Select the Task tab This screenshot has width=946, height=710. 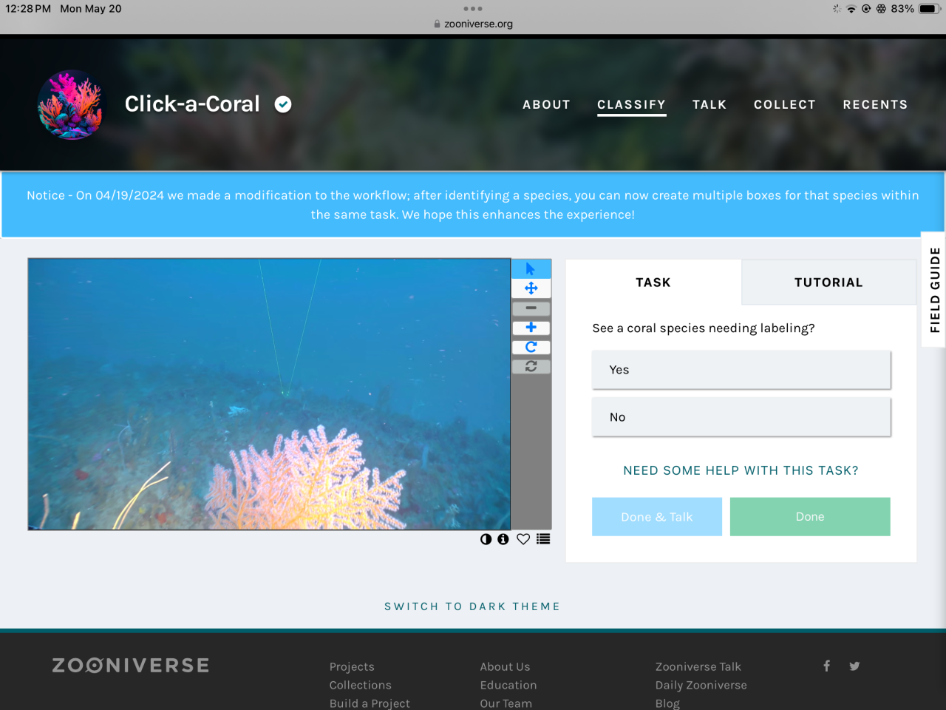coord(653,283)
